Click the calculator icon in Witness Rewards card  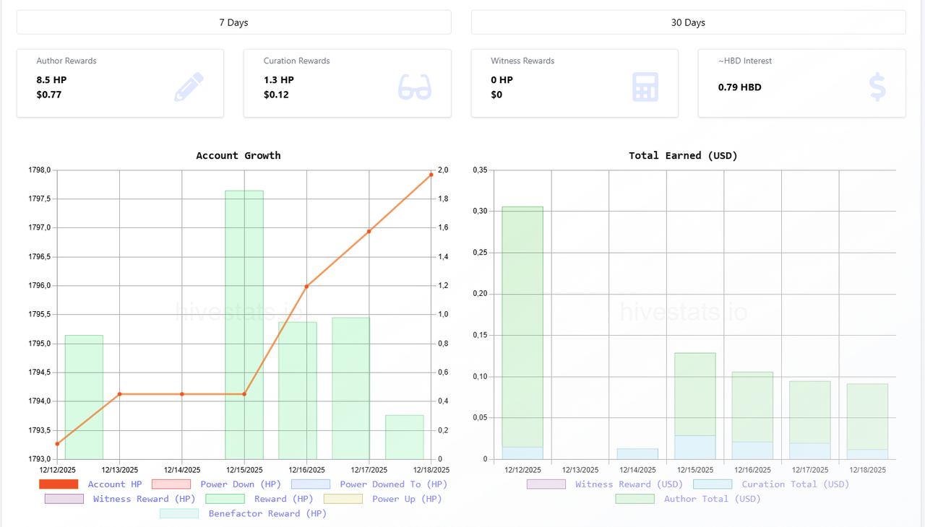click(x=645, y=87)
